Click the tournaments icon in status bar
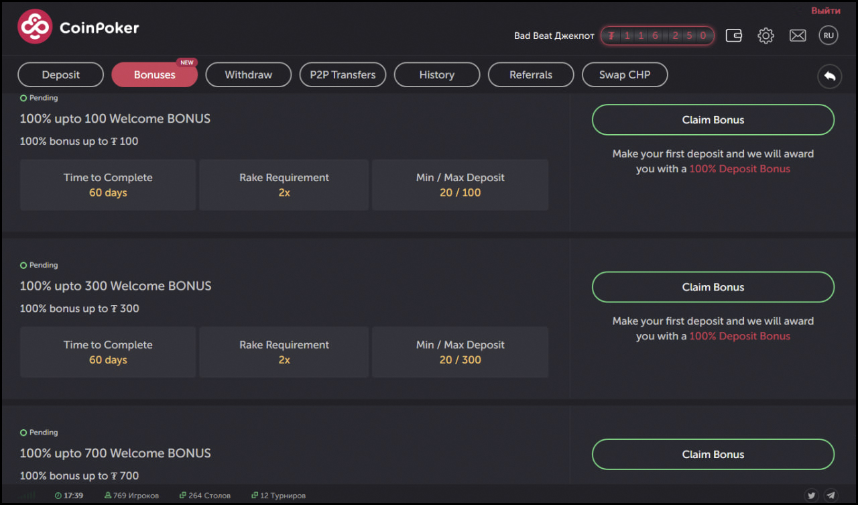Image resolution: width=858 pixels, height=505 pixels. (x=255, y=496)
